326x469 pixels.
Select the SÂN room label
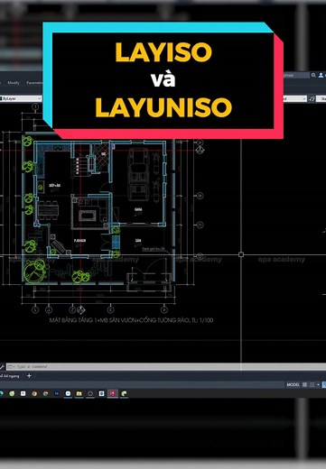click(x=138, y=241)
